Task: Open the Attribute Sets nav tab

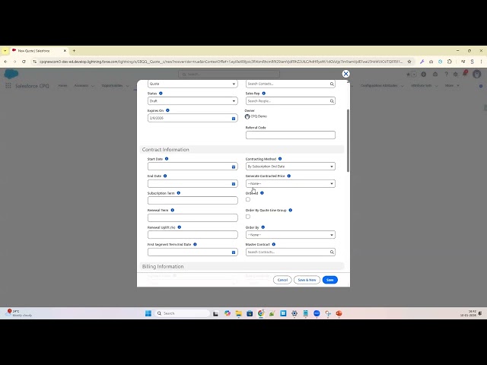Action: [x=421, y=85]
